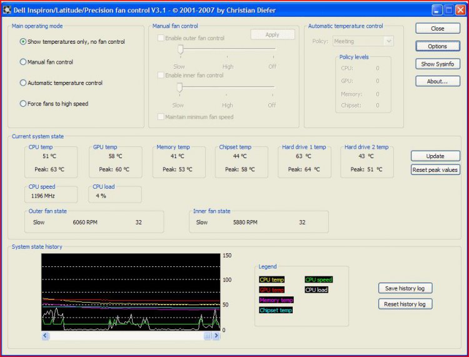Click the white CPU load legend swatch
Viewport: 469px width, 357px height.
(316, 289)
